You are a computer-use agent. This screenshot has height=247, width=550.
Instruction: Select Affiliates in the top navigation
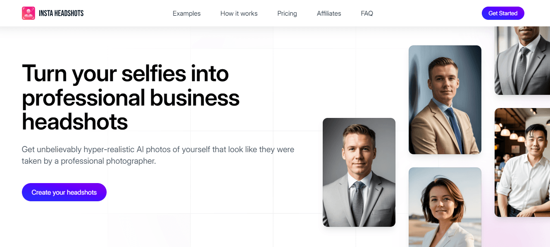pyautogui.click(x=329, y=14)
